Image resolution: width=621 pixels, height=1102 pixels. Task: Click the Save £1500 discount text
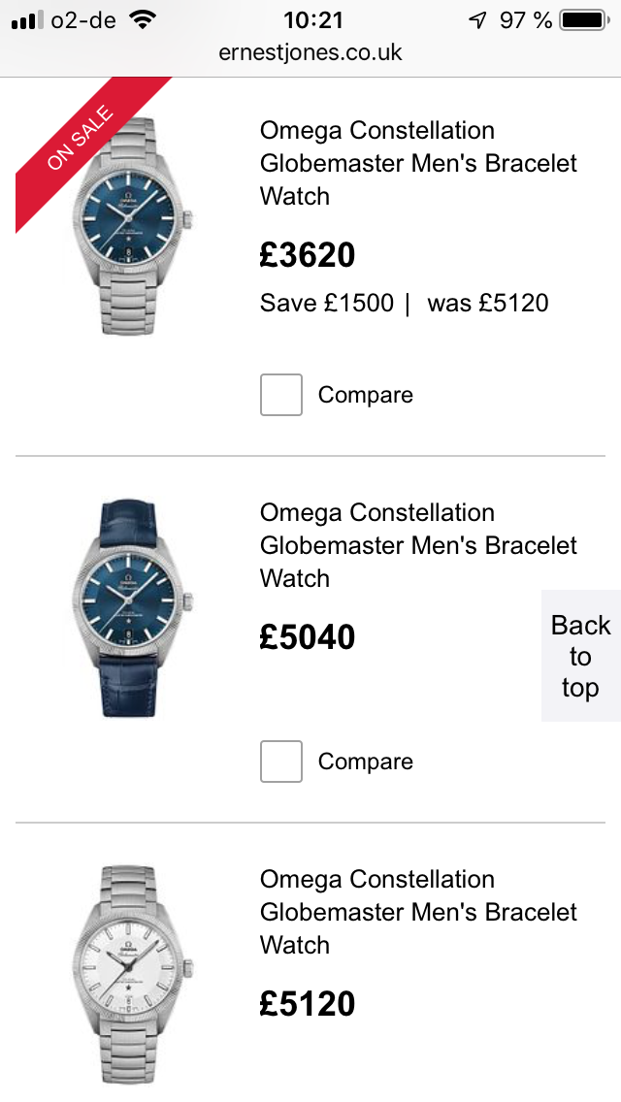coord(327,303)
